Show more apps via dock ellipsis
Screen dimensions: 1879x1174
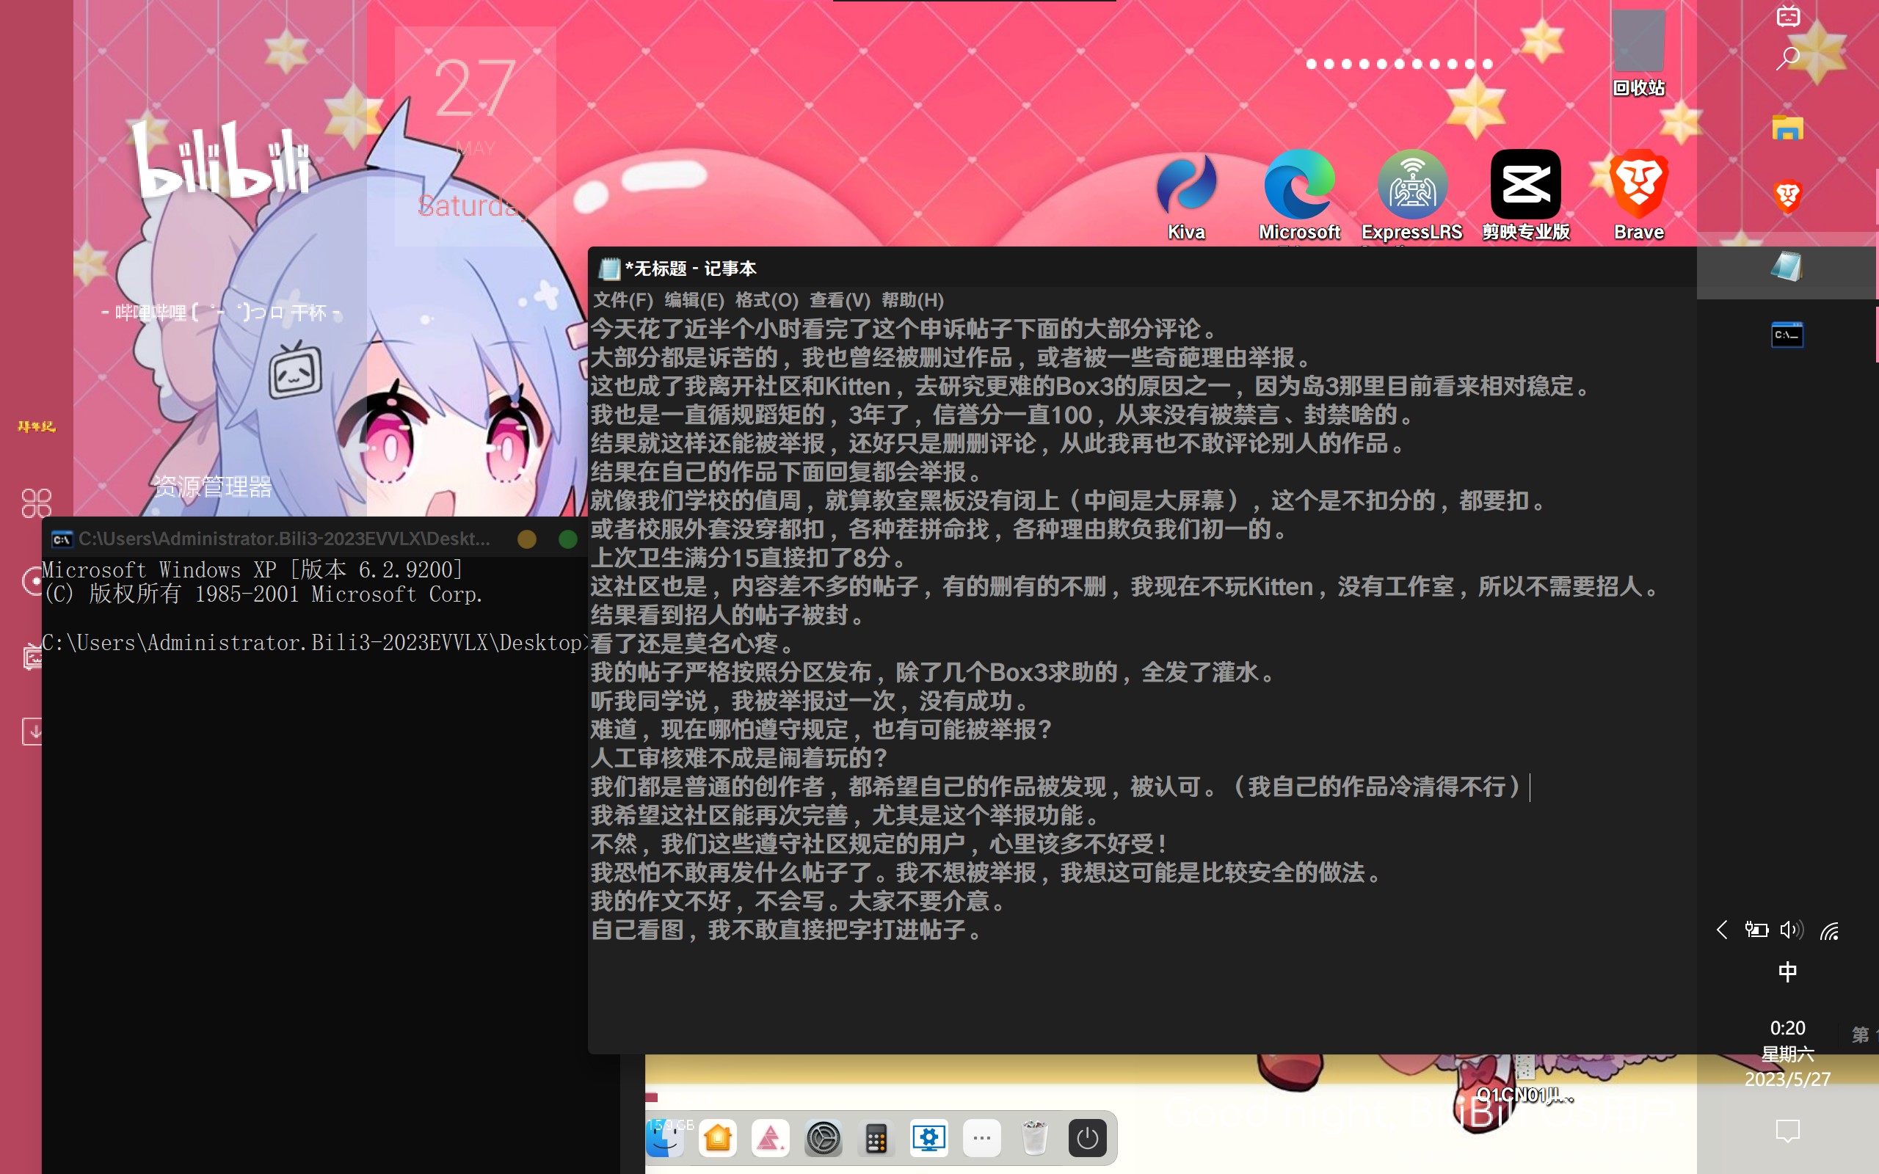981,1138
